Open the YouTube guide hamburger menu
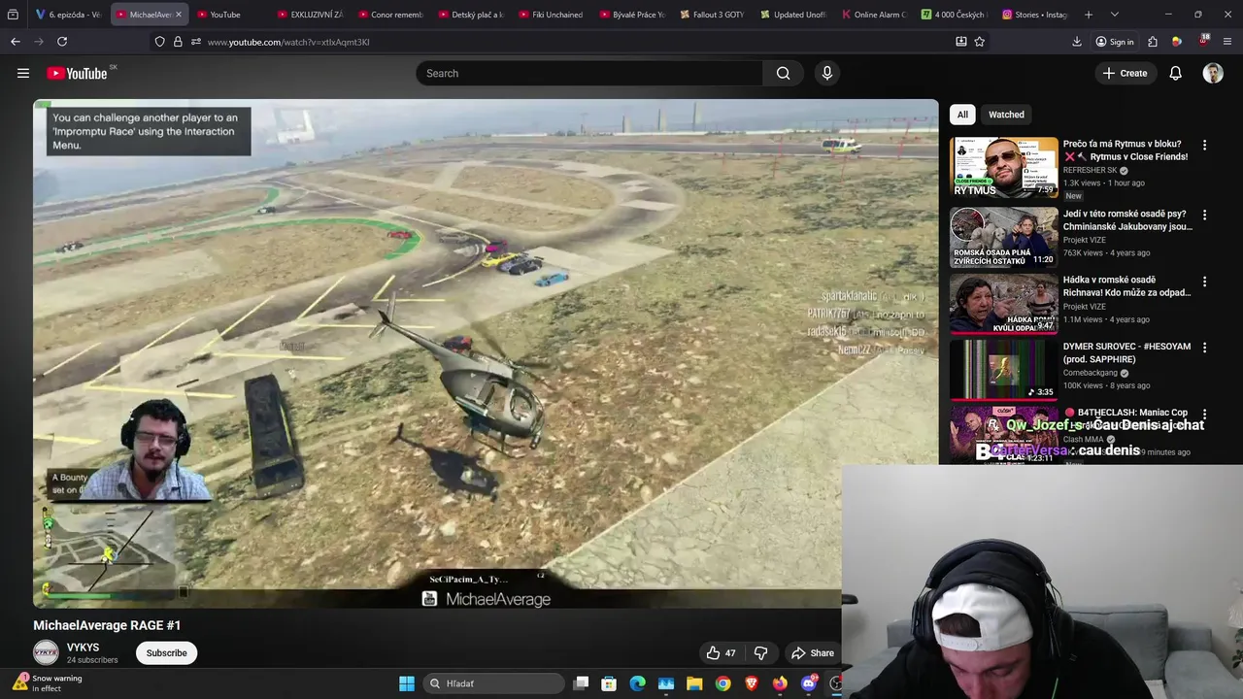Screen dimensions: 1243x699 (23, 73)
